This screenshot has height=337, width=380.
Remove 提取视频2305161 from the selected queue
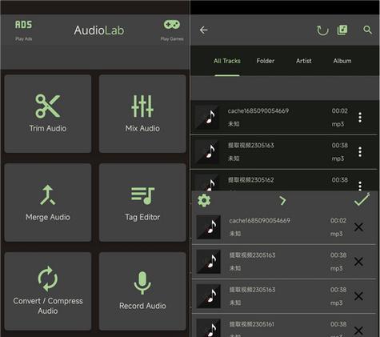point(358,331)
